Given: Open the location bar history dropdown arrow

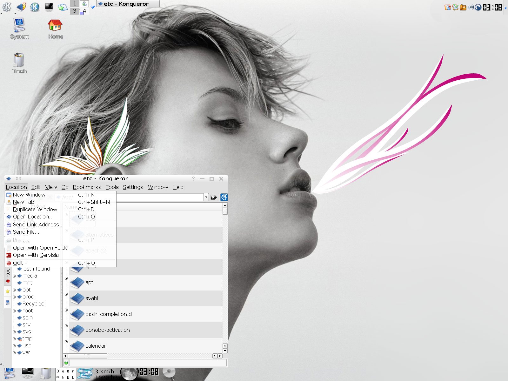Looking at the screenshot, I should (x=206, y=197).
